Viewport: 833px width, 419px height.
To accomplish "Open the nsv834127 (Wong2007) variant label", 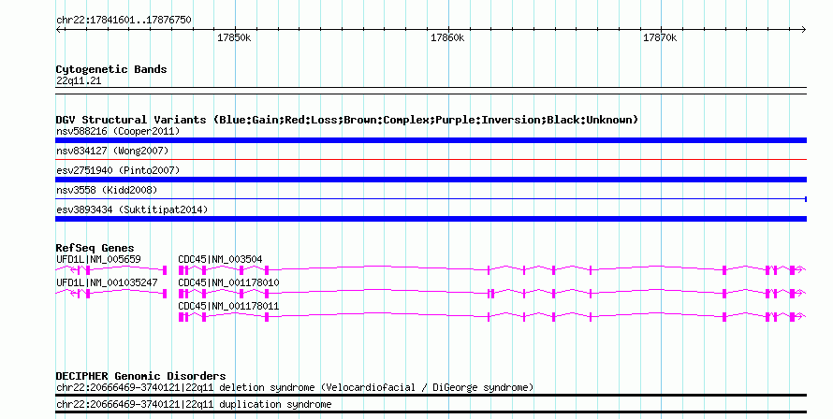I will [x=112, y=151].
